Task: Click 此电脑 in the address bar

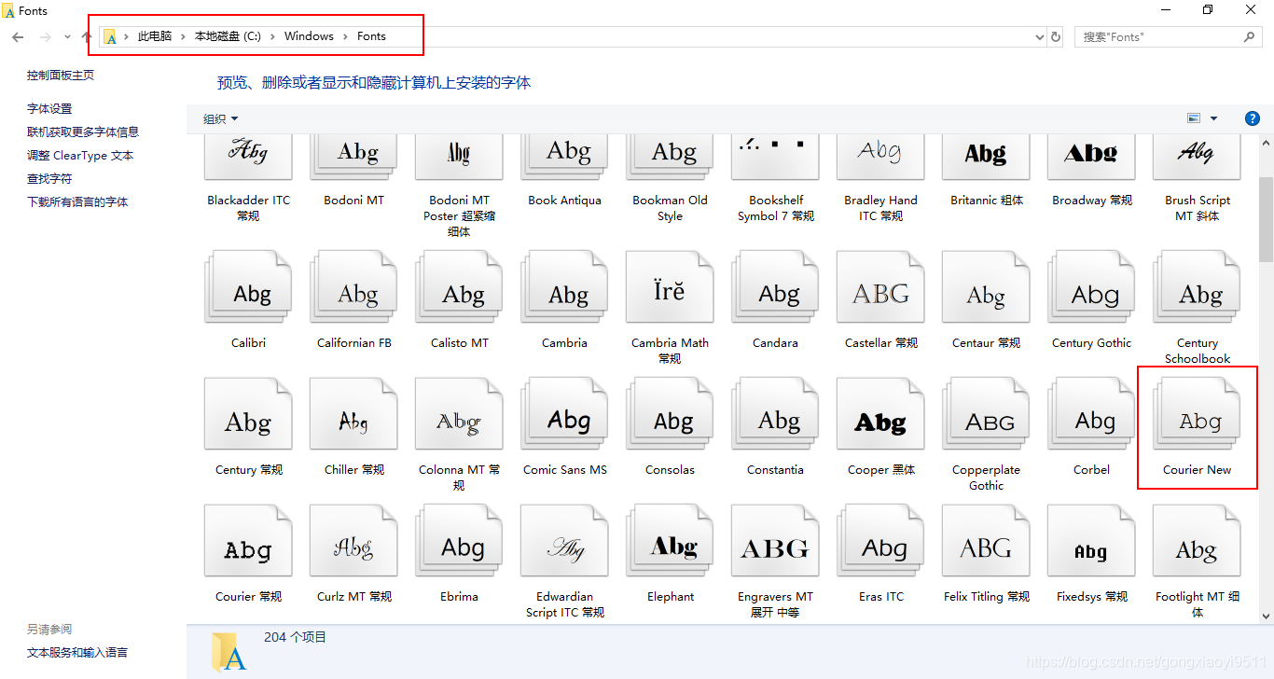Action: pos(155,36)
